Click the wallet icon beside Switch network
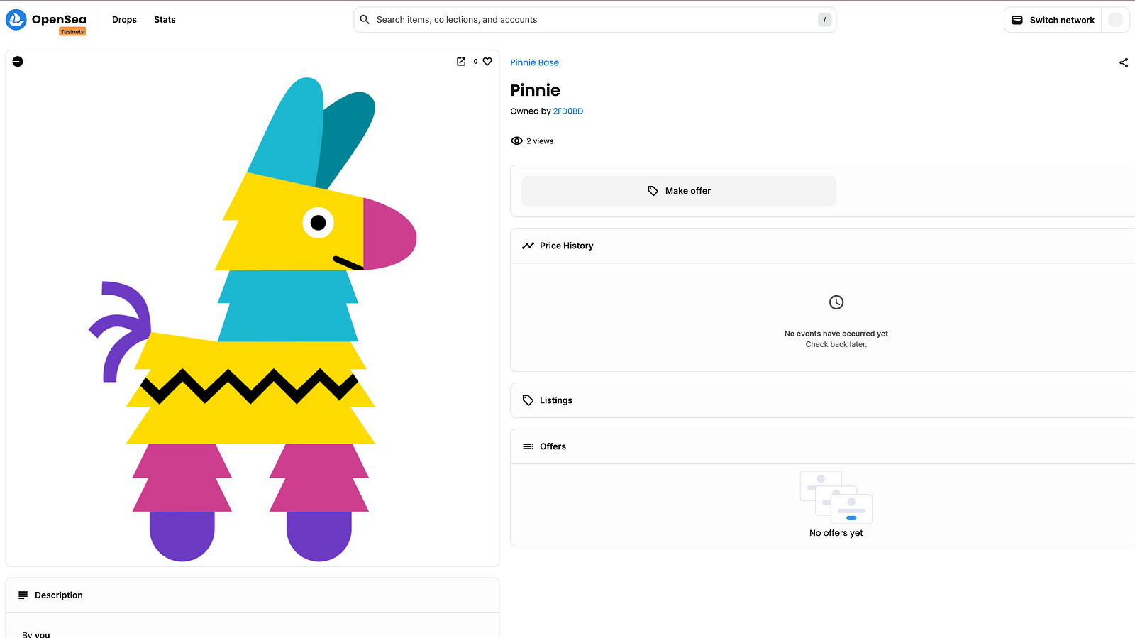The height and width of the screenshot is (638, 1135). [x=1017, y=20]
